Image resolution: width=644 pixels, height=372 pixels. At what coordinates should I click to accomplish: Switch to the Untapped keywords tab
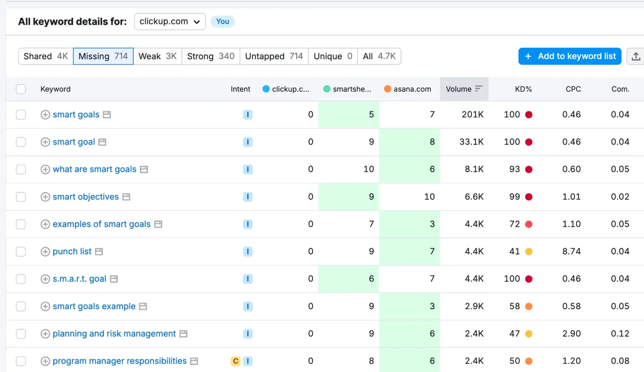click(274, 56)
